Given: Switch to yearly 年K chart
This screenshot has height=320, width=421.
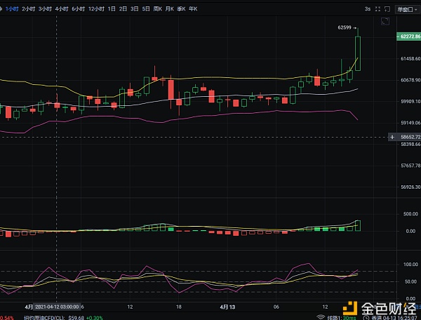Looking at the screenshot, I should click(193, 9).
